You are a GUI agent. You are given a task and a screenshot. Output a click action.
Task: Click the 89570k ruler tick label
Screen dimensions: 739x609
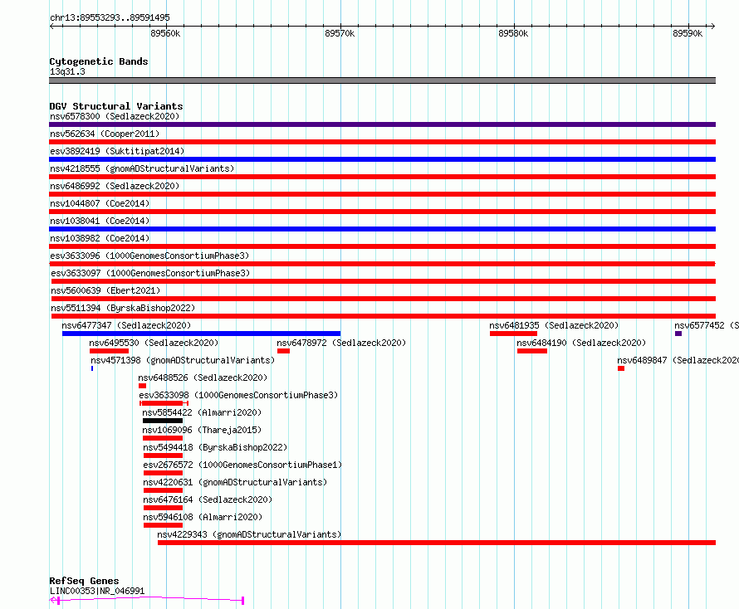click(x=340, y=33)
